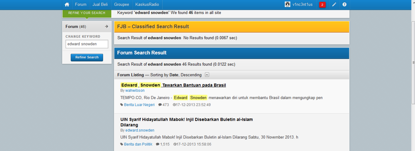Open the help question mark icon
Screen dimensions: 415x151
[344, 5]
